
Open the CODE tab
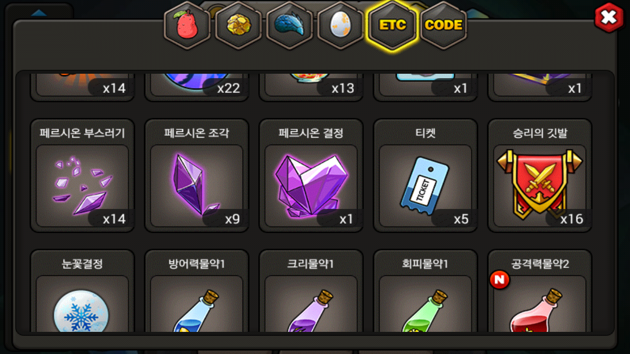pyautogui.click(x=443, y=26)
